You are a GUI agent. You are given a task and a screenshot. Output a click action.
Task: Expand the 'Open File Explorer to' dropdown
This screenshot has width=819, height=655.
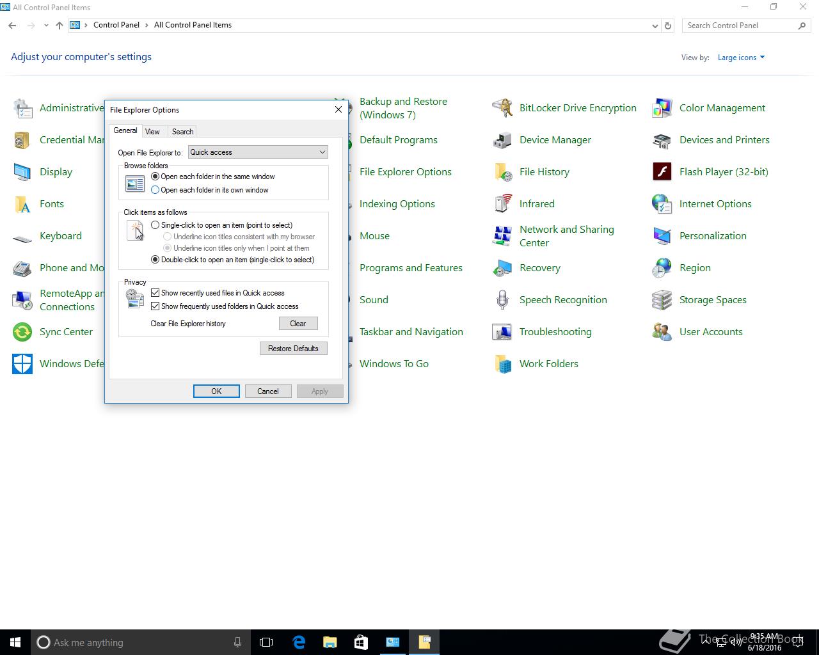click(258, 152)
